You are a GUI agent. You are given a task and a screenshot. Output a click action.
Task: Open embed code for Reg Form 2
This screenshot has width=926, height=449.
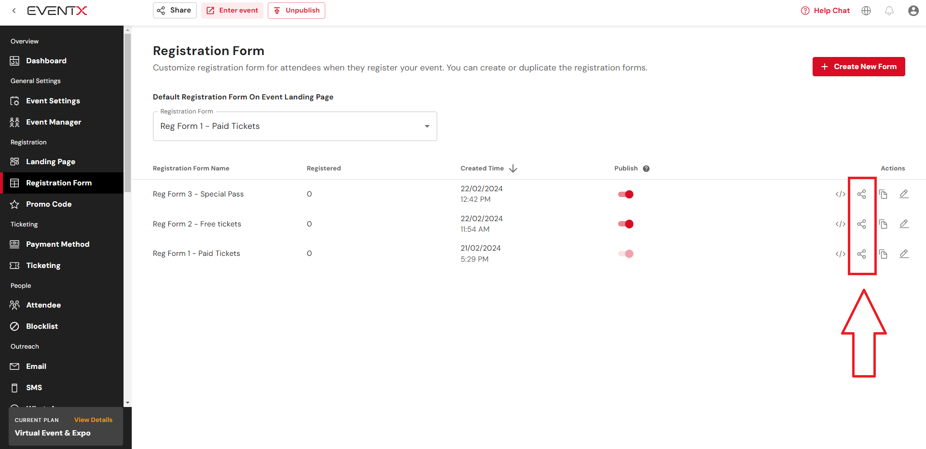(840, 224)
